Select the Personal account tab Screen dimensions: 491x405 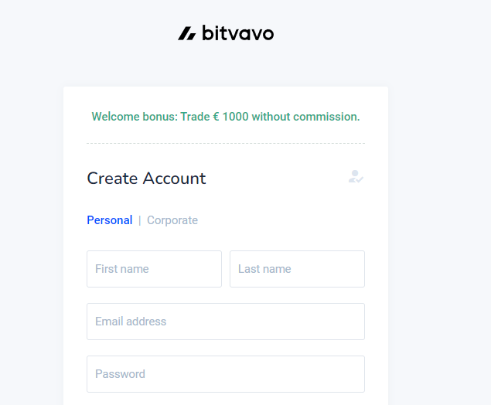[x=110, y=220]
